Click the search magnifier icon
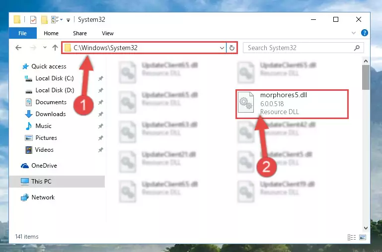 [357, 48]
